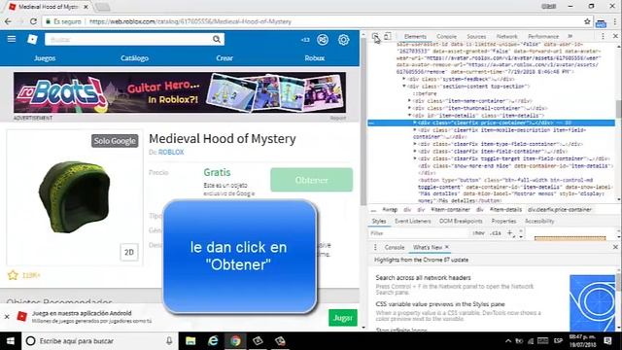Image resolution: width=622 pixels, height=350 pixels.
Task: Add a new style rule with plus
Action: 510,233
